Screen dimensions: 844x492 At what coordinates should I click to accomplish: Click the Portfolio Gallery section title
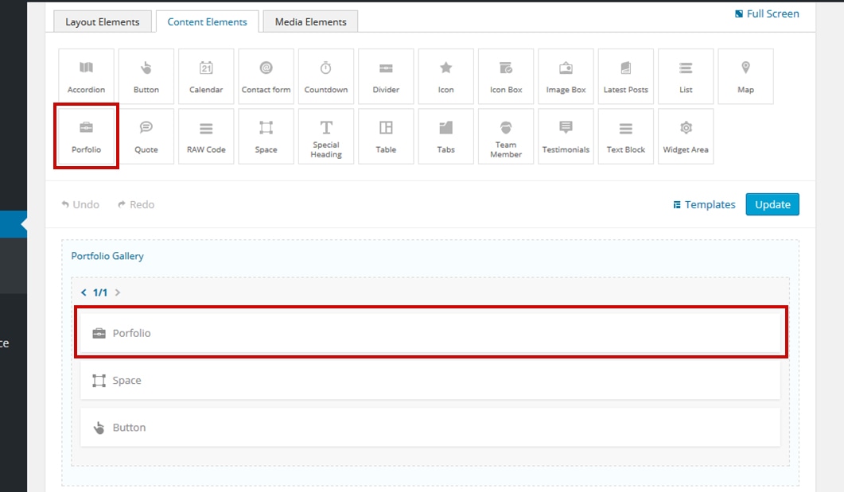[x=107, y=256]
